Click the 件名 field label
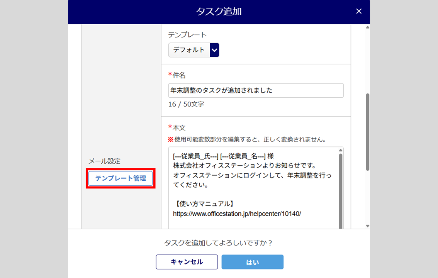 tap(179, 75)
